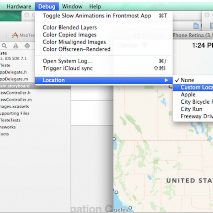The height and width of the screenshot is (213, 213).
Task: Open the Xcode find navigator magnifier icon
Action: tap(4, 46)
